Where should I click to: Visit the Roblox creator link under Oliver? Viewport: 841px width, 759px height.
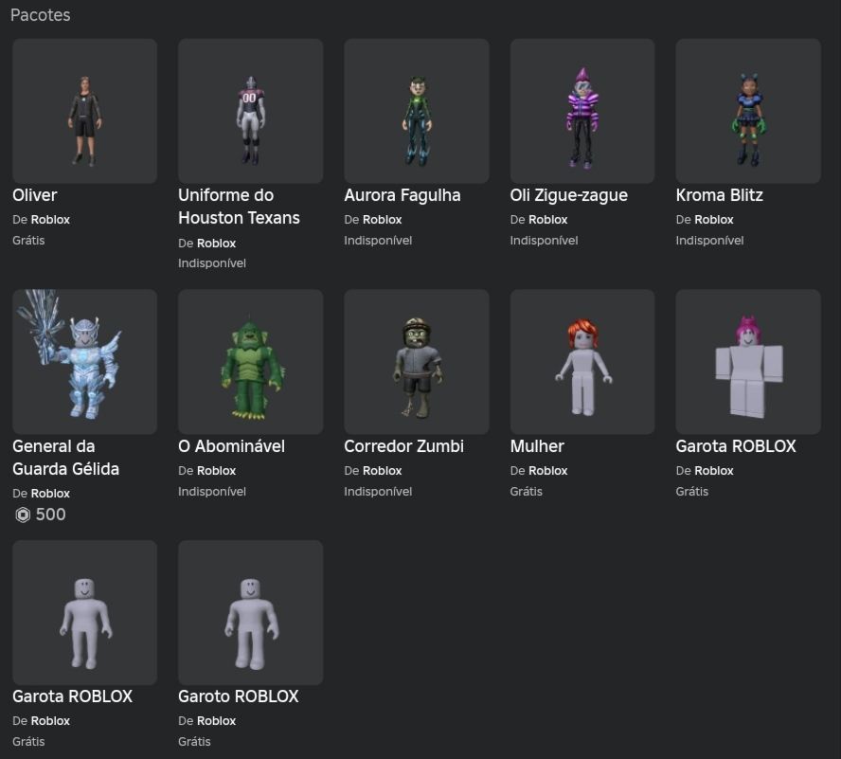[x=50, y=220]
